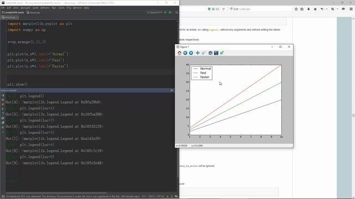This screenshot has width=355, height=199.
Task: Expand the browser undo history arrow
Action: click(x=327, y=9)
